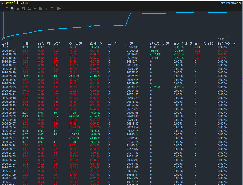Click the floating loss value -187.43
The width and height of the screenshot is (243, 185).
click(x=155, y=54)
